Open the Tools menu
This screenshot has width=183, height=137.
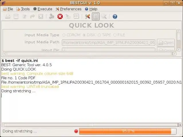[x=23, y=9]
